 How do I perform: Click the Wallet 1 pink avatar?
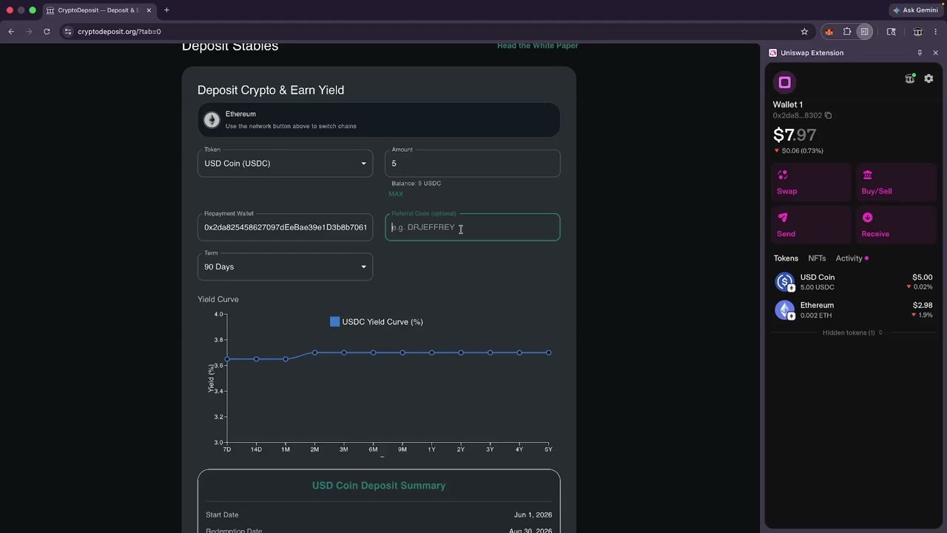pyautogui.click(x=785, y=82)
